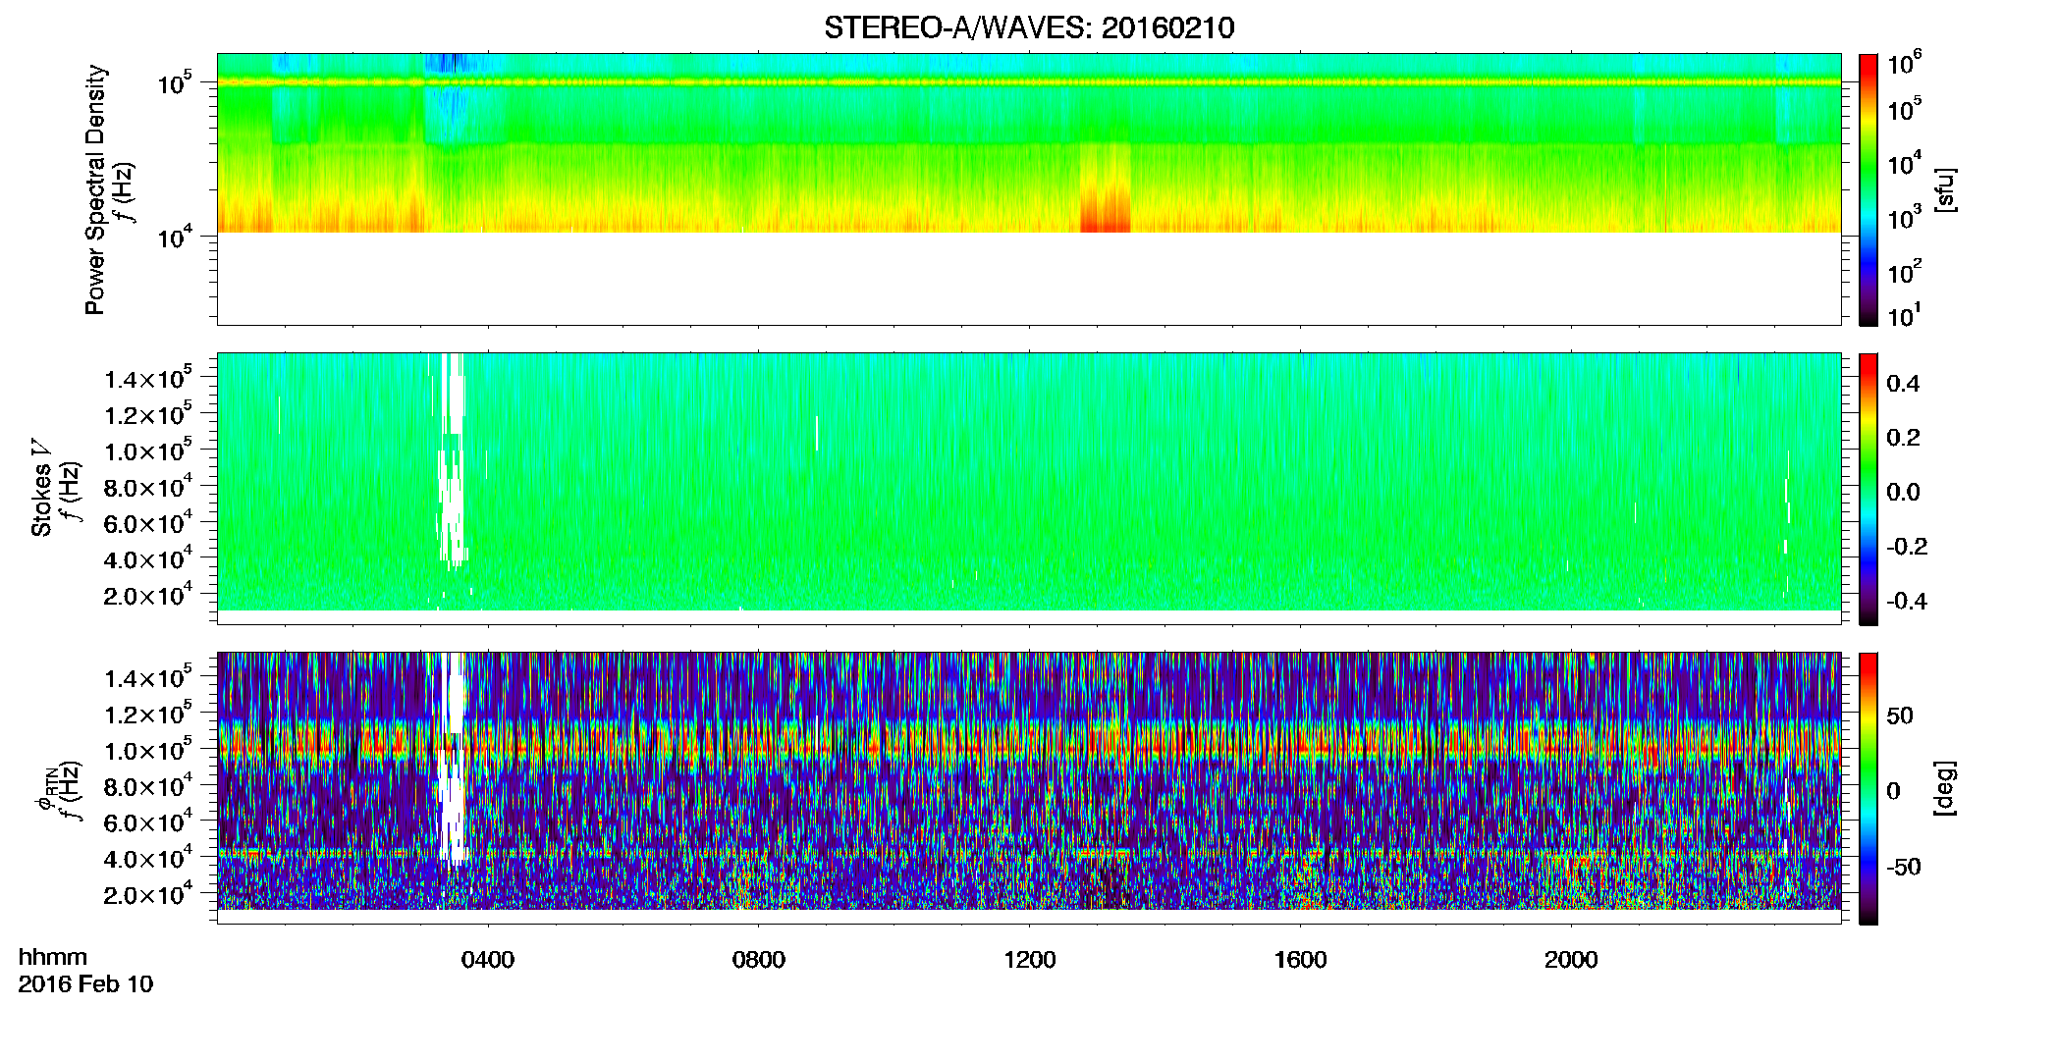Click the hhmm time format label
Screen dimensions: 2058x1060
53,957
